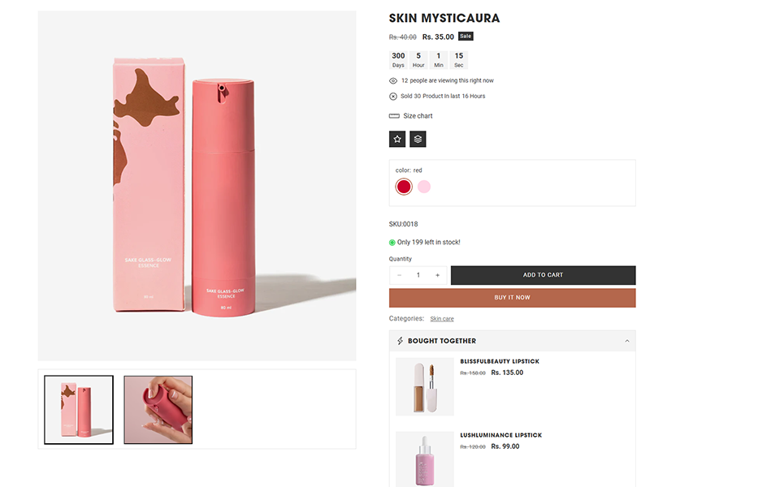Select the box and bottle thumbnail
Image resolution: width=784 pixels, height=487 pixels.
coord(79,410)
